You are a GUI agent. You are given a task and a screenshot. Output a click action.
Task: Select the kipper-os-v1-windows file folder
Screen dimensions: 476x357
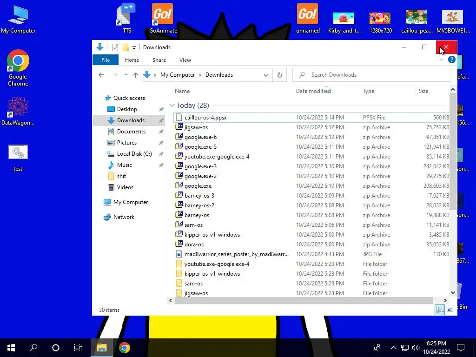(x=311, y=273)
